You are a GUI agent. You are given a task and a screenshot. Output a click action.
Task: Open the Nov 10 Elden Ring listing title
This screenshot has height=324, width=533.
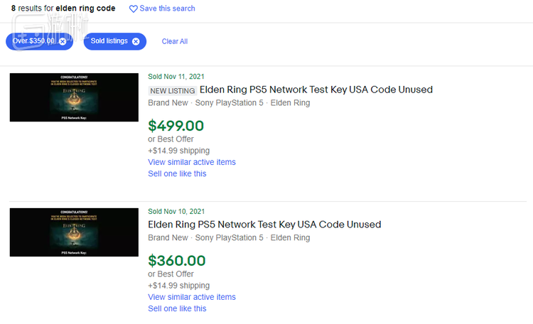pos(264,225)
